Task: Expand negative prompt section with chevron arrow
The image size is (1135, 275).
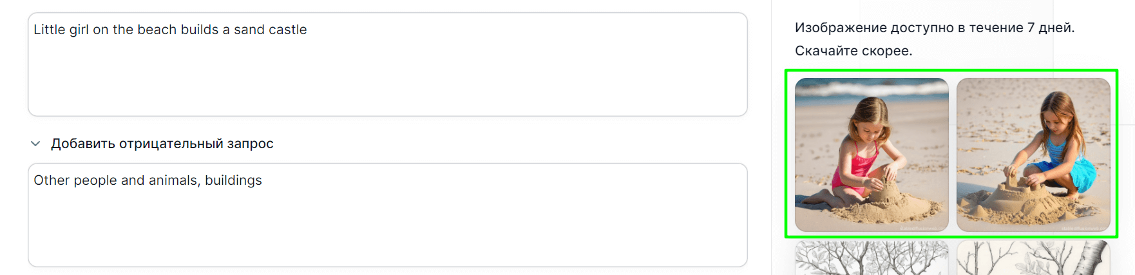Action: coord(35,144)
